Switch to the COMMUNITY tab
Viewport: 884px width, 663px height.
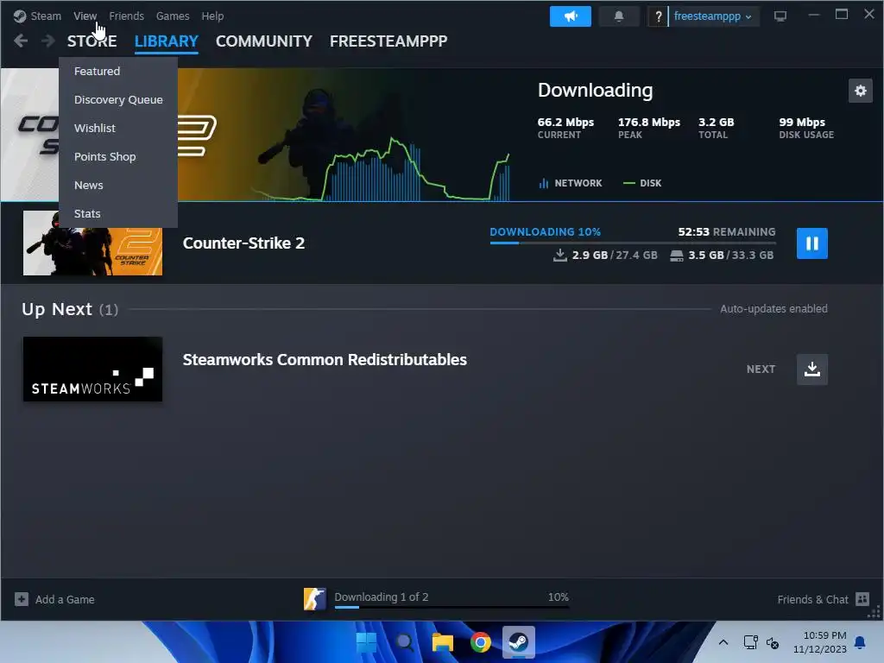(x=264, y=41)
